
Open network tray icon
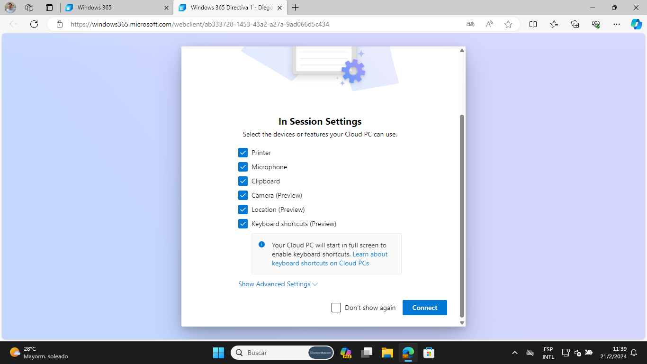tap(566, 353)
